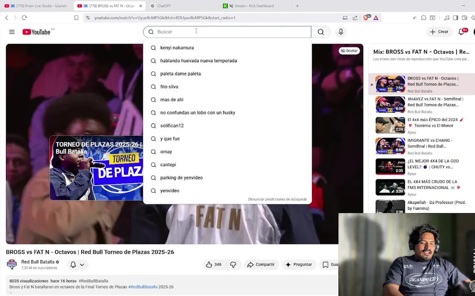Open the Red Bull Batalla channel name link
Screen dimensions: 475x296
(38, 262)
